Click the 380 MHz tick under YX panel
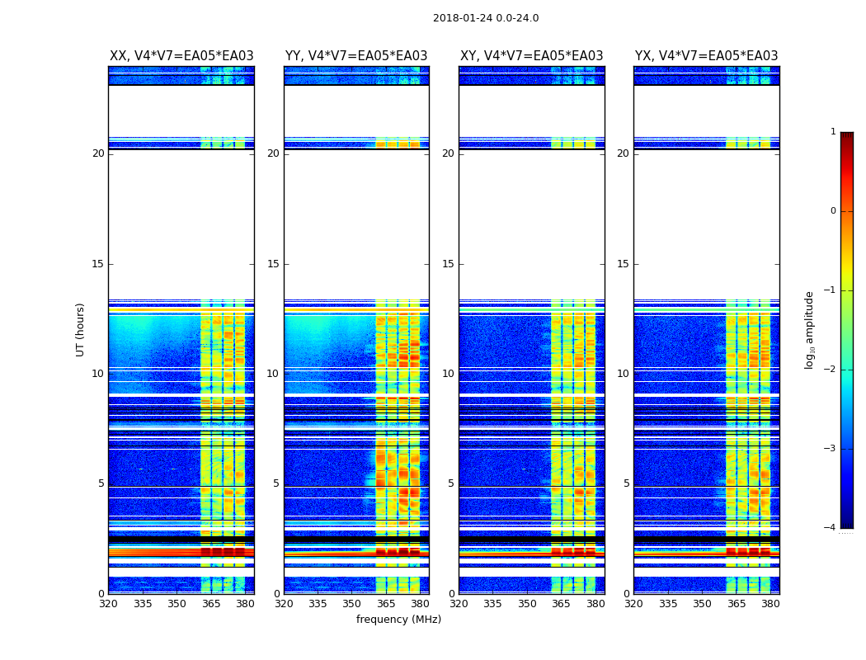The height and width of the screenshot is (660, 866). pos(770,604)
